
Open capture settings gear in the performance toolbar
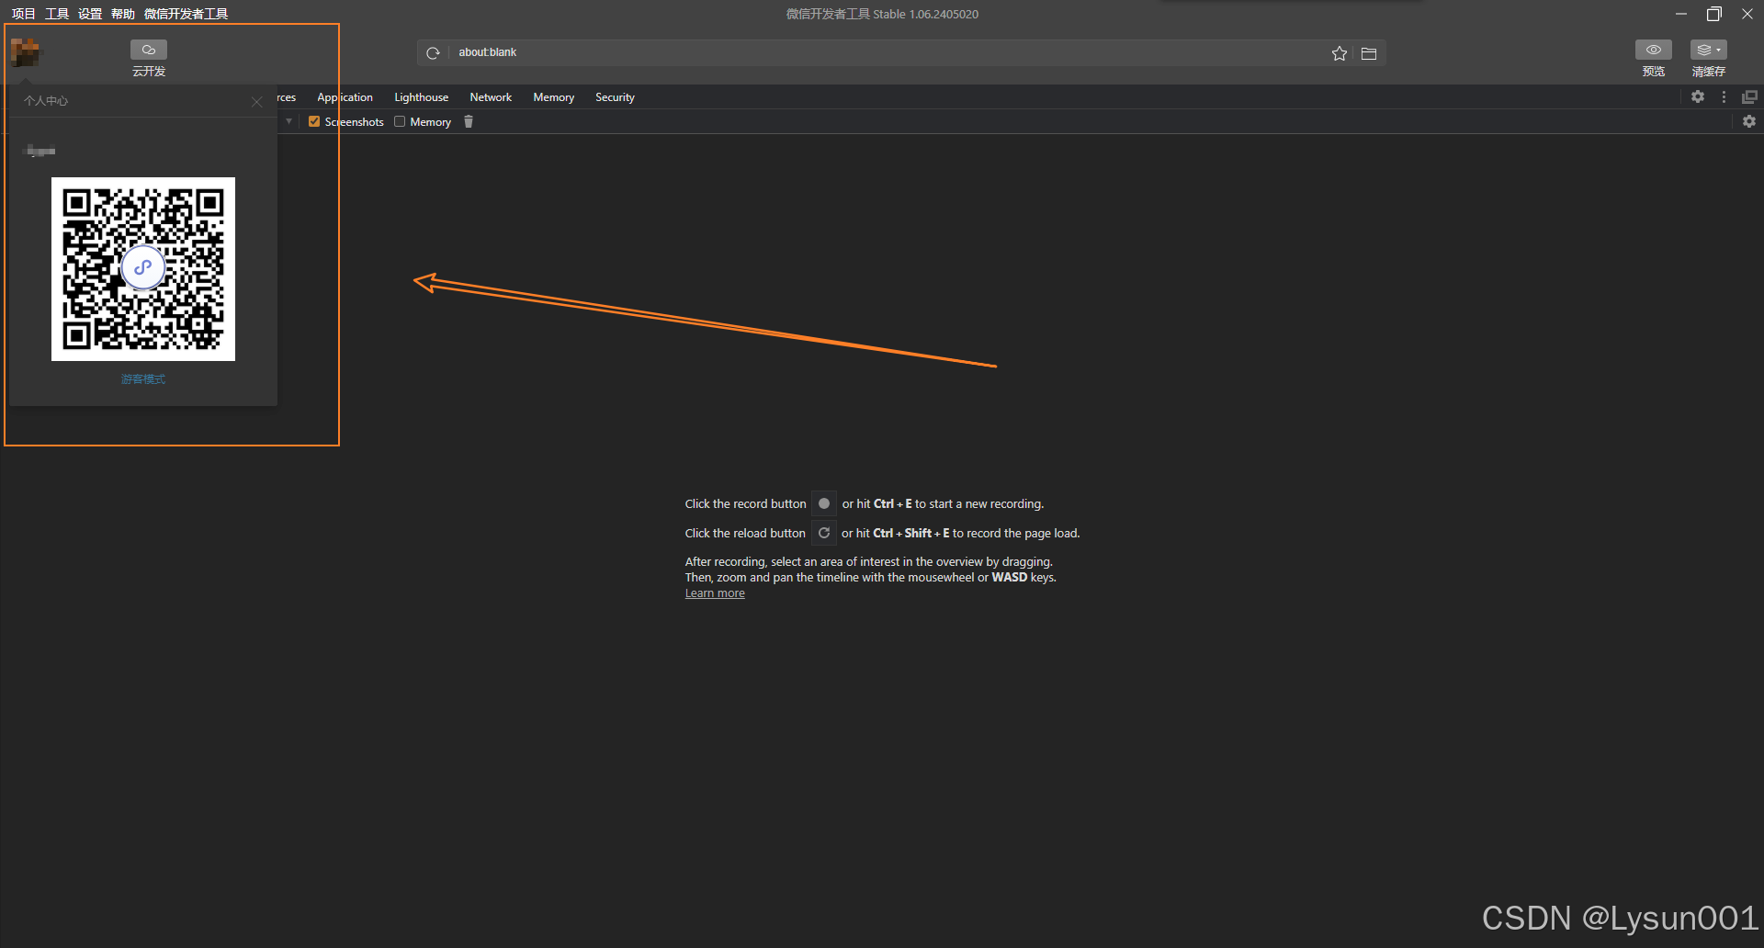click(1749, 121)
